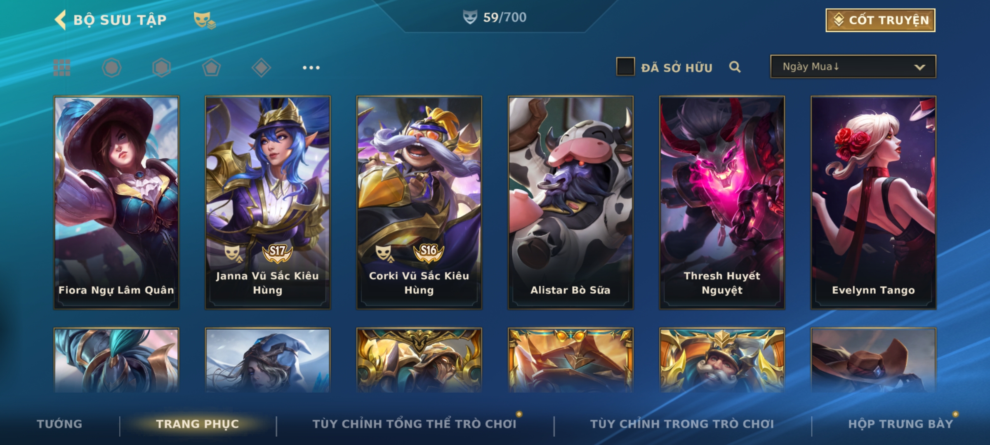990x445 pixels.
Task: Click the dropdown chevron beside Ngày Mua
Action: pyautogui.click(x=919, y=67)
